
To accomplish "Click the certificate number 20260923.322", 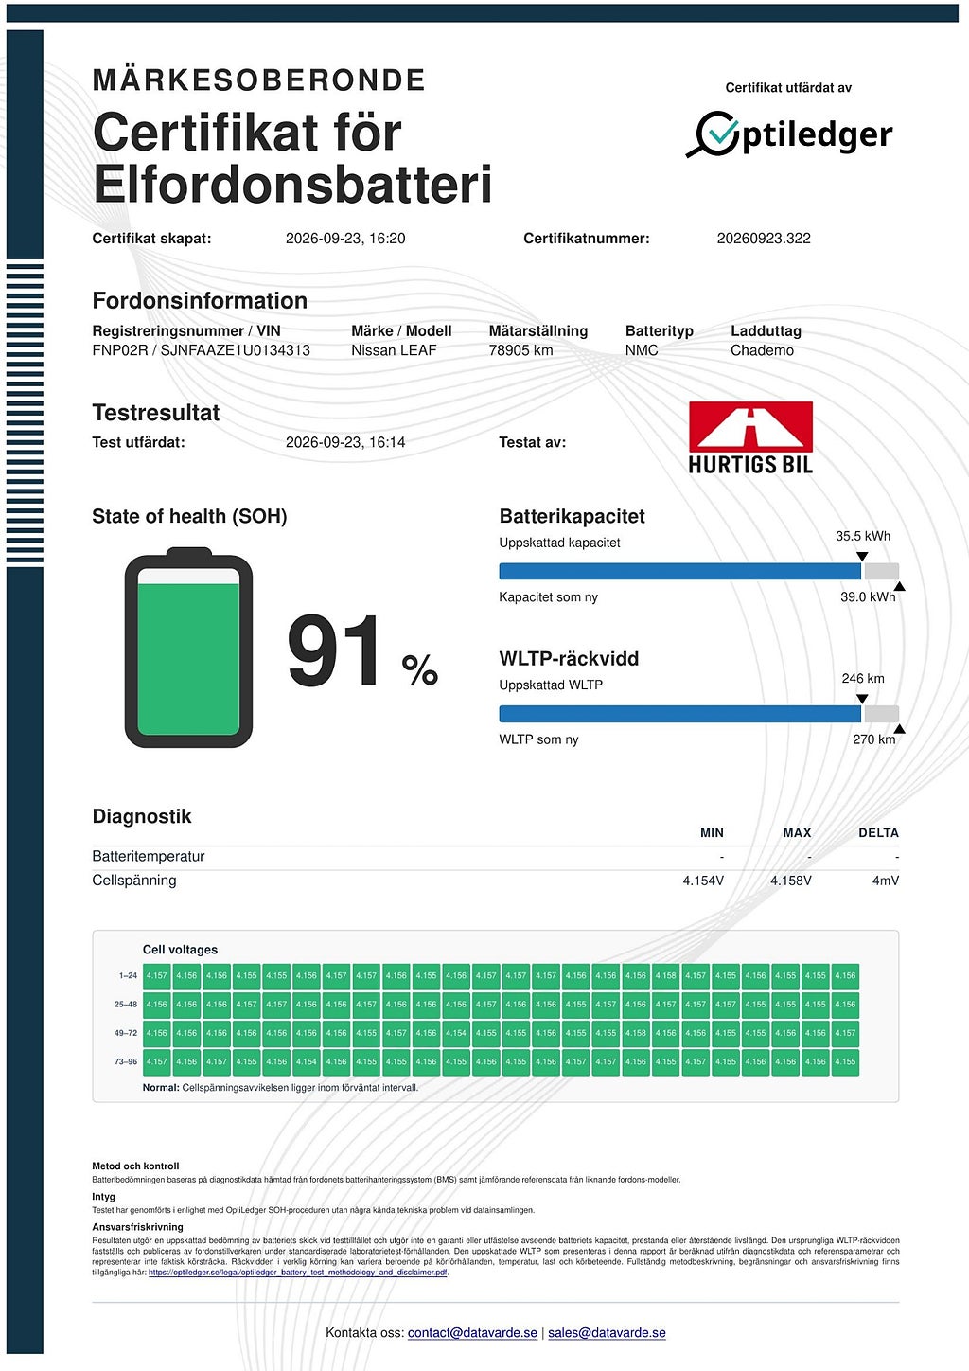I will coord(764,239).
